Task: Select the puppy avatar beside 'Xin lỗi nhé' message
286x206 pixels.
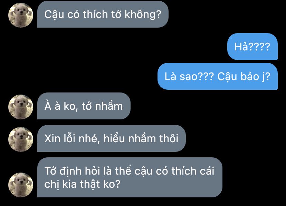Action: coord(21,139)
